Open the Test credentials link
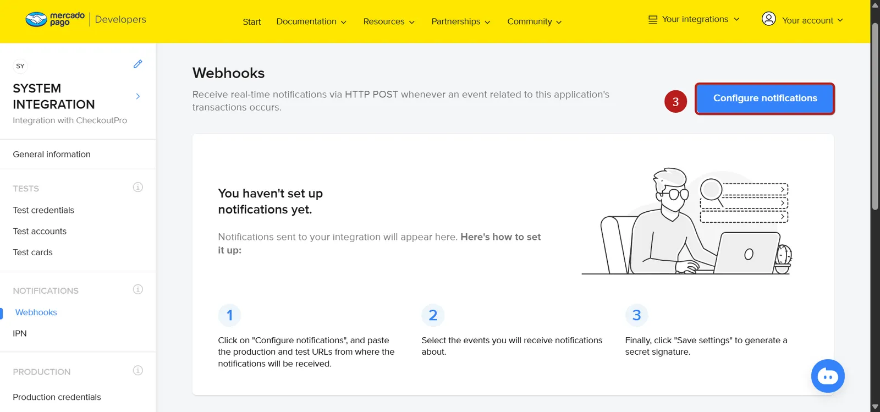 [x=43, y=210]
